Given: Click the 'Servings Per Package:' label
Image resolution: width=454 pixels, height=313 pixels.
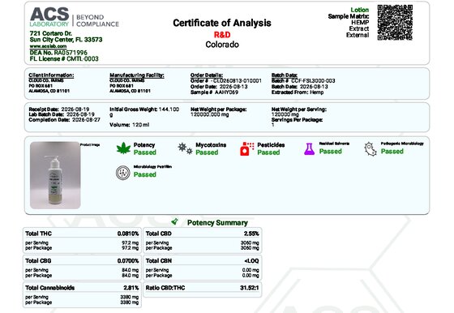Looking at the screenshot, I should coord(297,120).
